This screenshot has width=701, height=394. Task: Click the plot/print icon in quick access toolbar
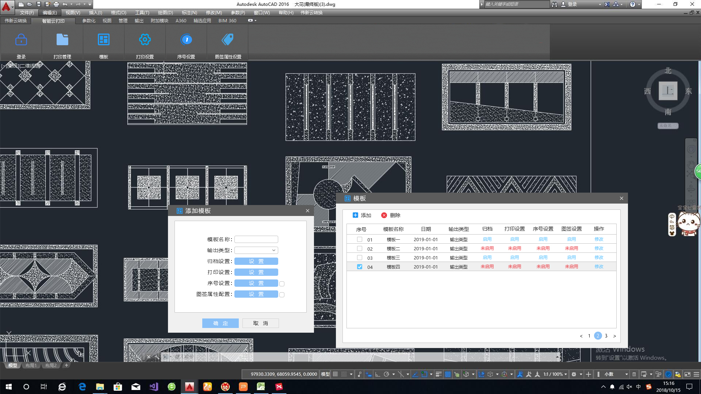tap(56, 4)
